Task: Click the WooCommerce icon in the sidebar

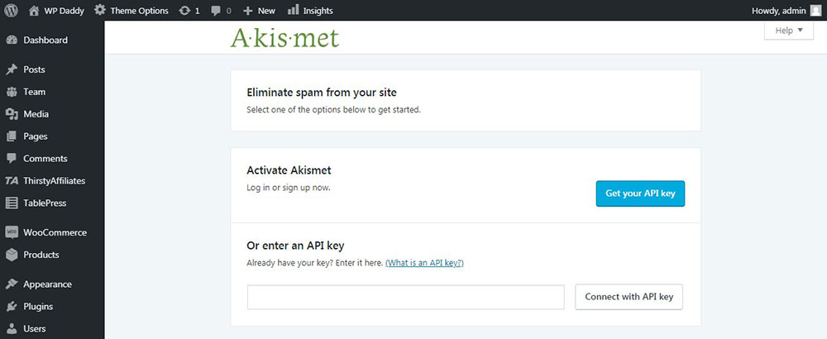Action: [11, 232]
